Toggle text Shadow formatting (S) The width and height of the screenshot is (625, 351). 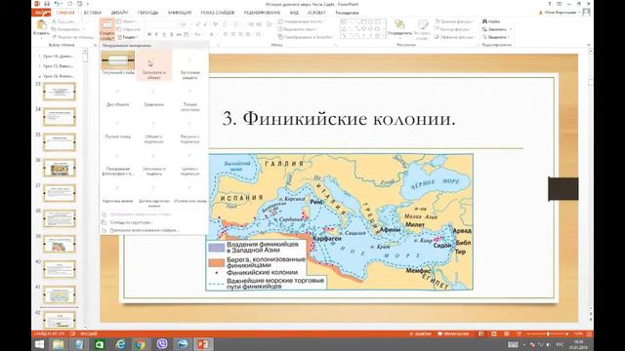pos(172,35)
